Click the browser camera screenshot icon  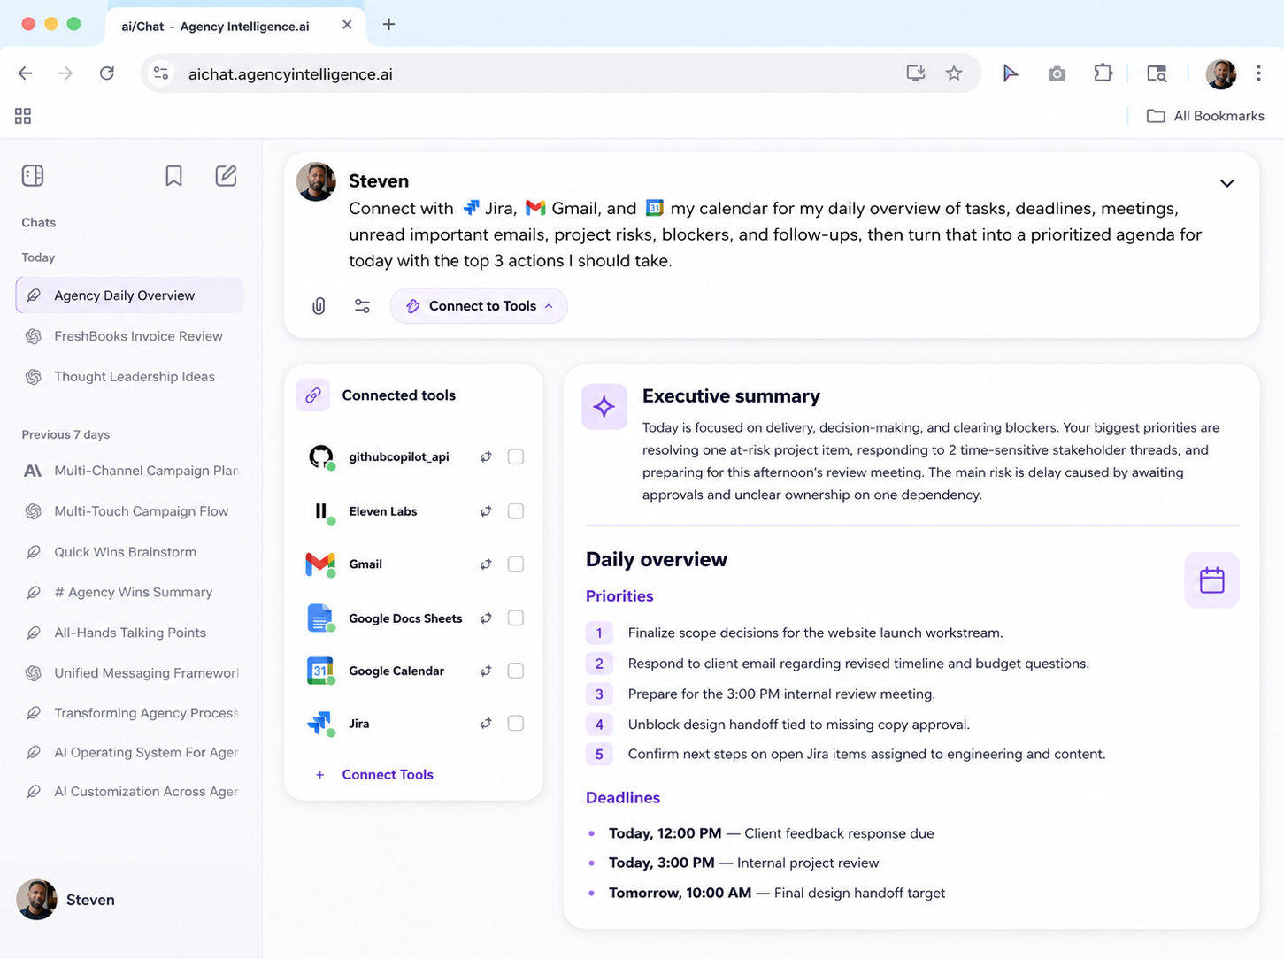coord(1057,74)
